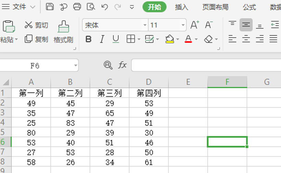Open the font size dropdown arrow
The height and width of the screenshot is (173, 281).
pos(183,25)
